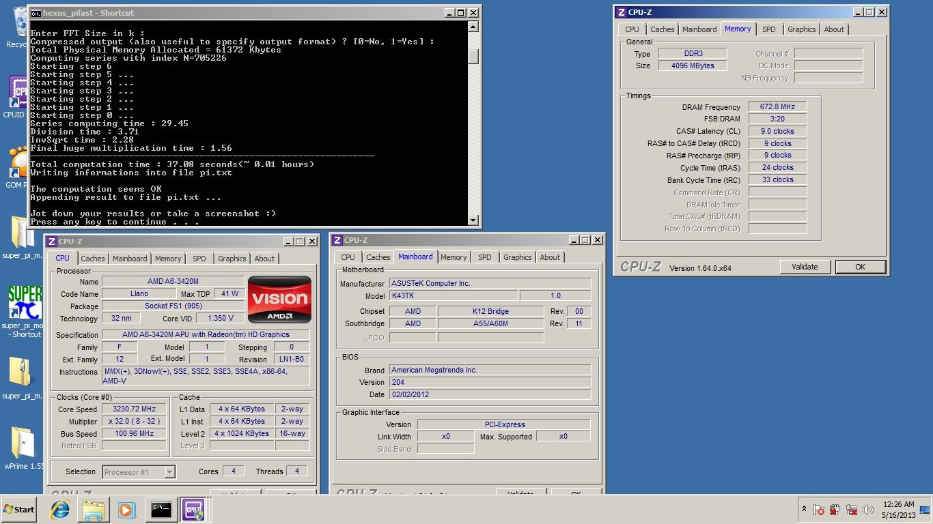Open SPD tab in CPU window
The image size is (933, 524).
(199, 259)
